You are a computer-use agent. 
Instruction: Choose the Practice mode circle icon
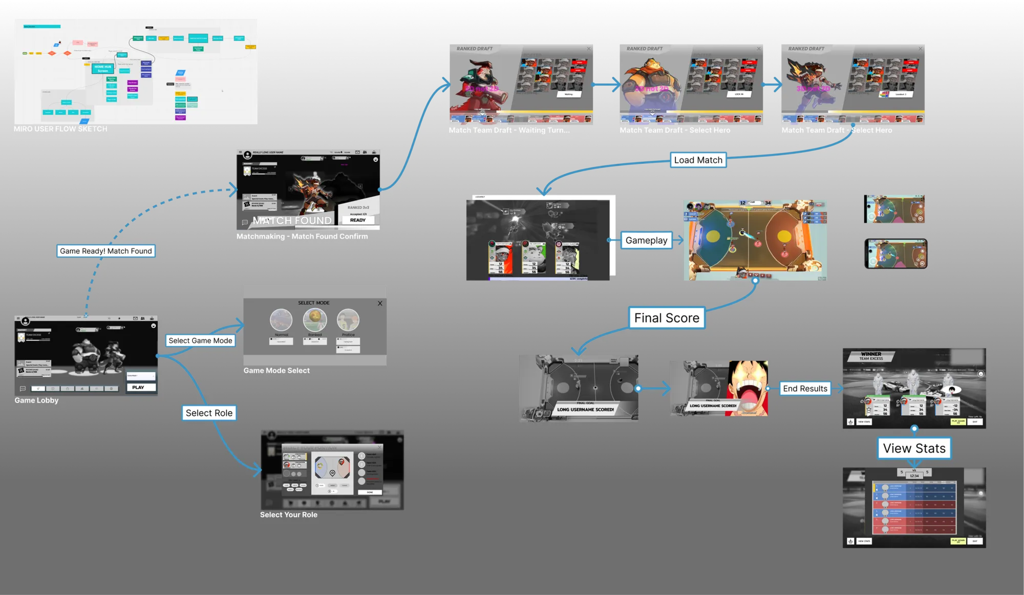348,320
